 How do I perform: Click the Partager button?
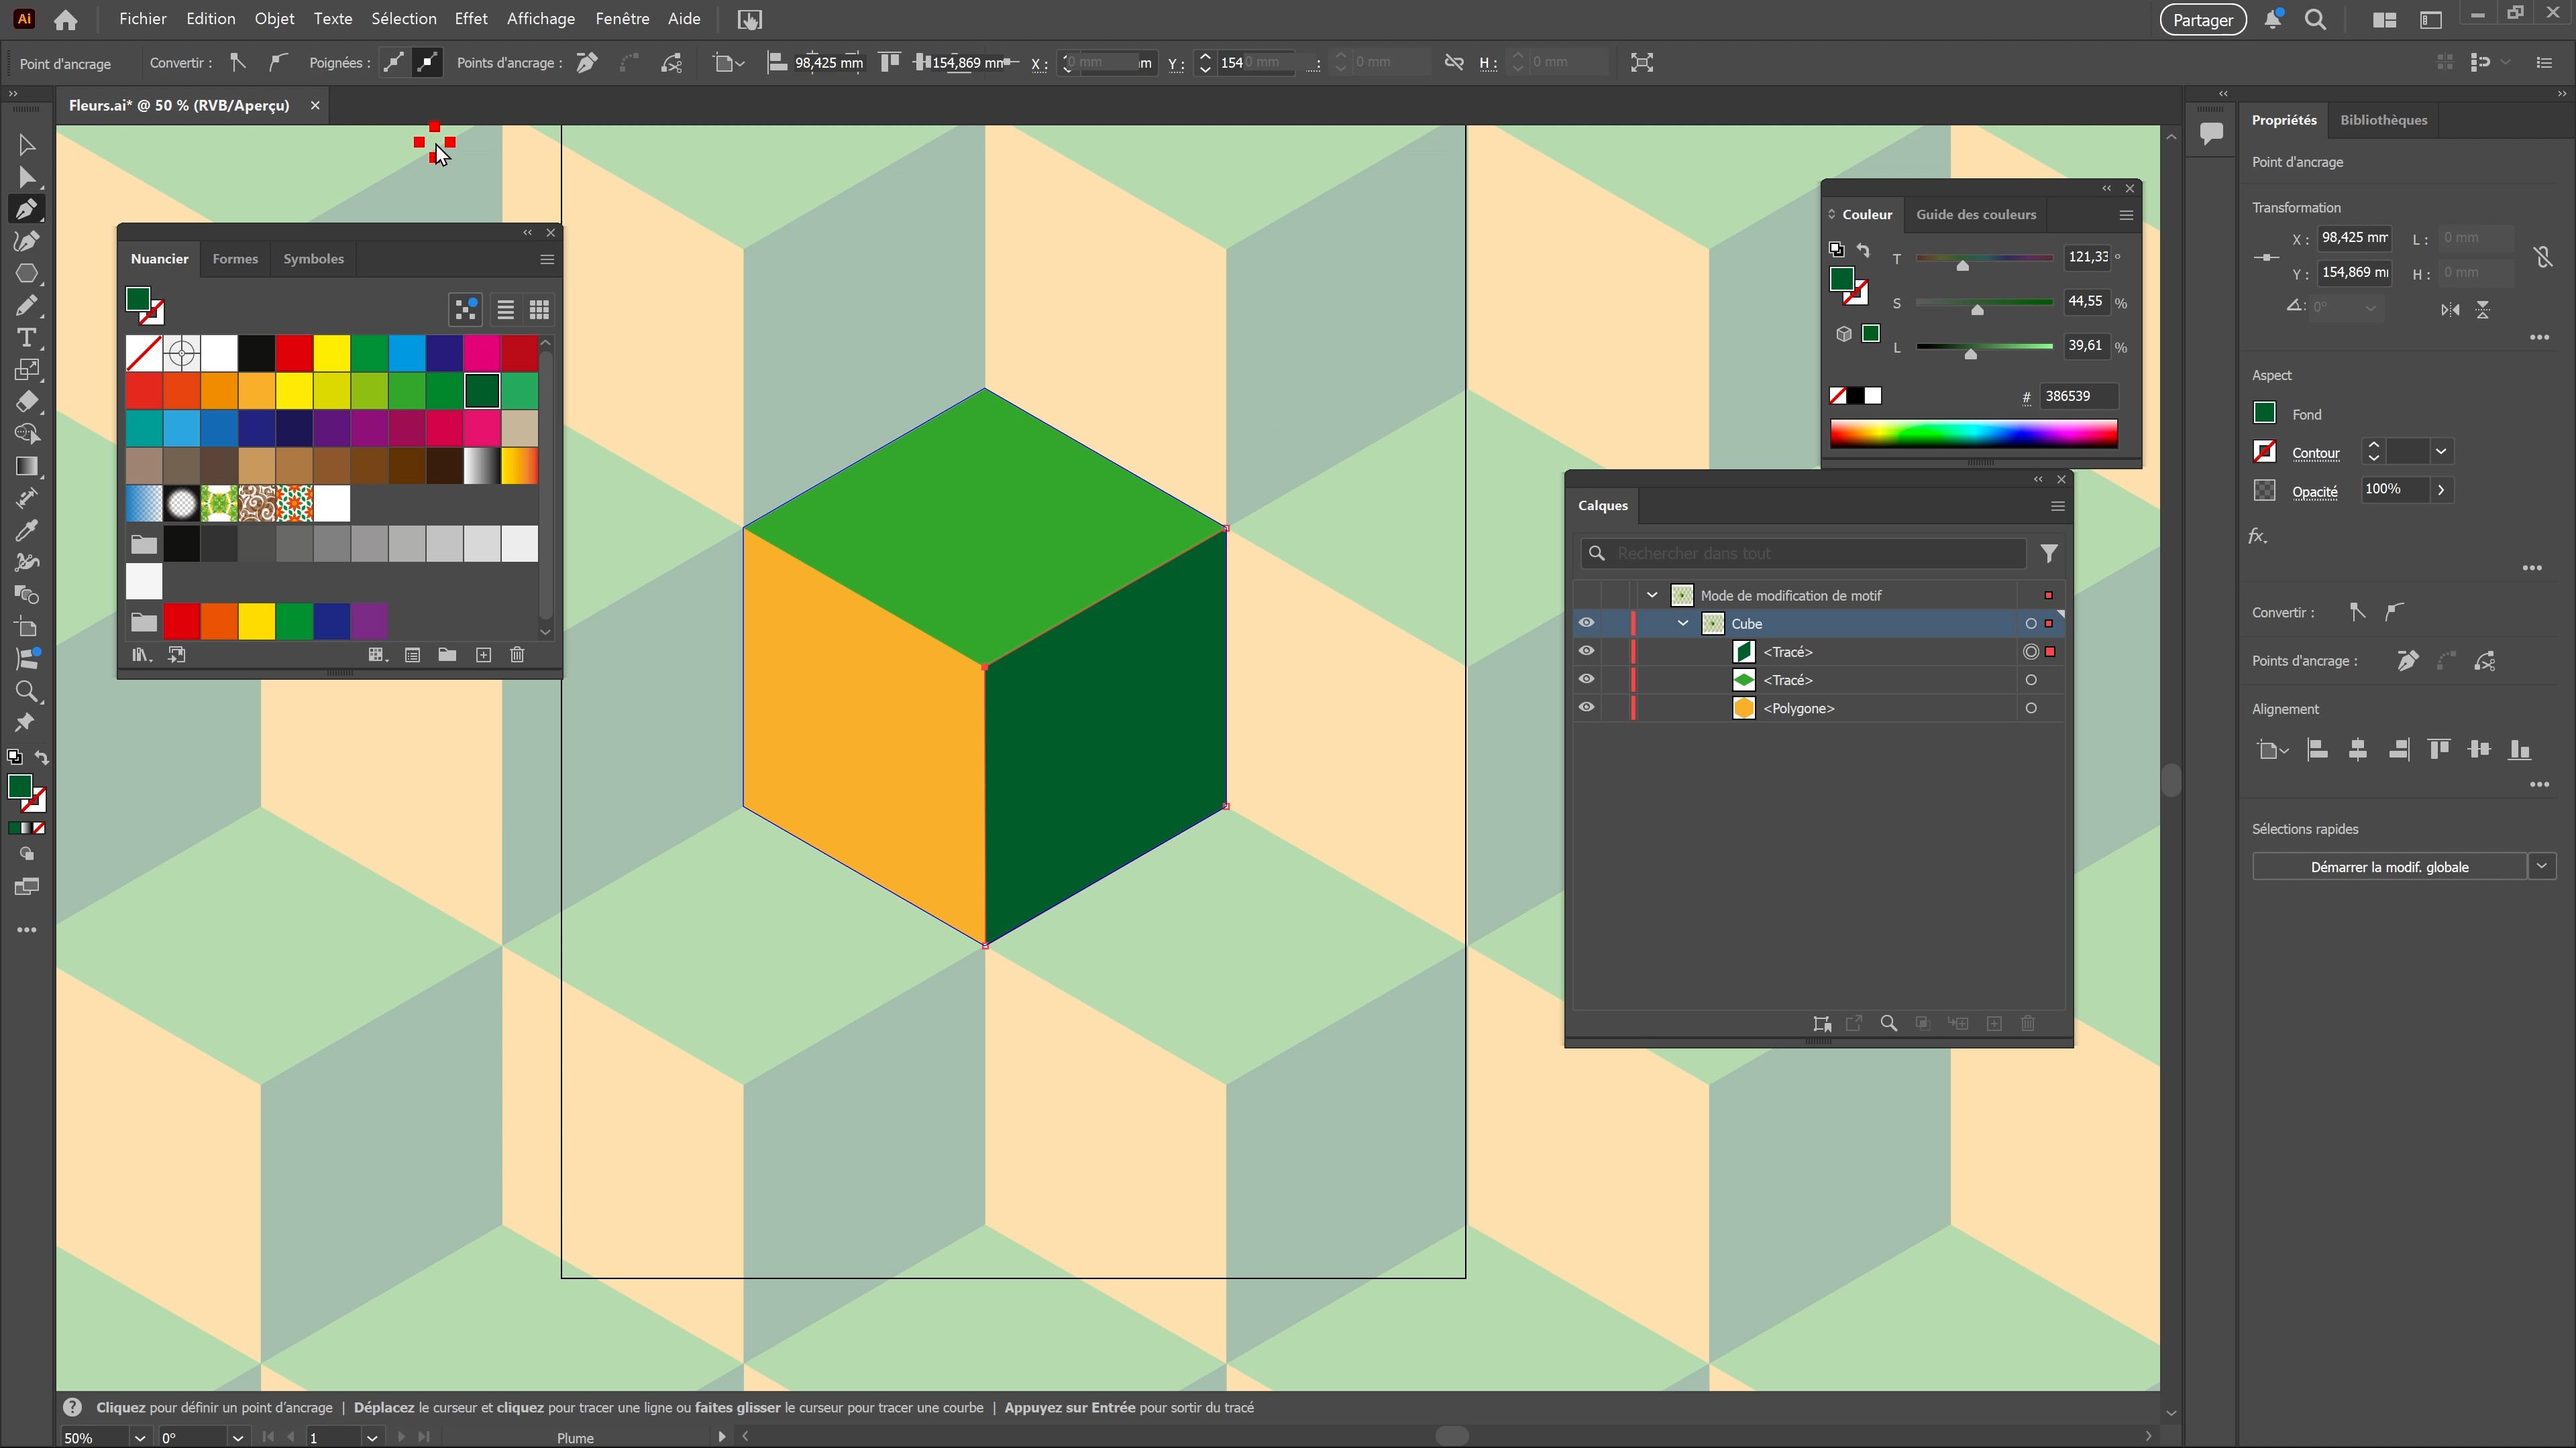pos(2202,20)
